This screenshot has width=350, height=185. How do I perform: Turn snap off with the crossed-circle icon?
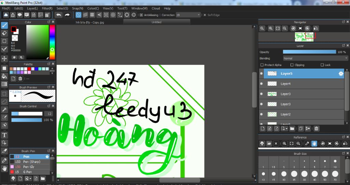pos(78,15)
